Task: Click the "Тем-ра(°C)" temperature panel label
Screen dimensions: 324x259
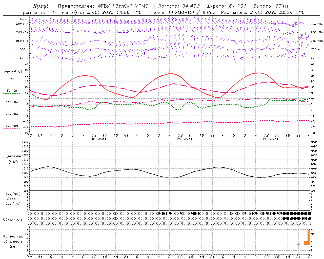Action: 12,72
